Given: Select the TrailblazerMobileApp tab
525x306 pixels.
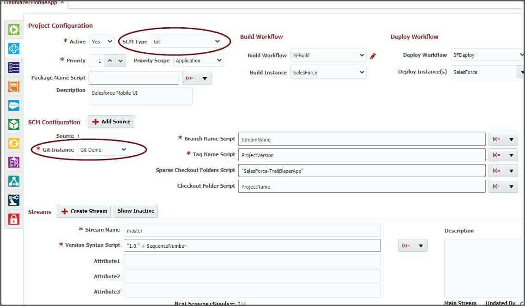Looking at the screenshot, I should [x=30, y=3].
